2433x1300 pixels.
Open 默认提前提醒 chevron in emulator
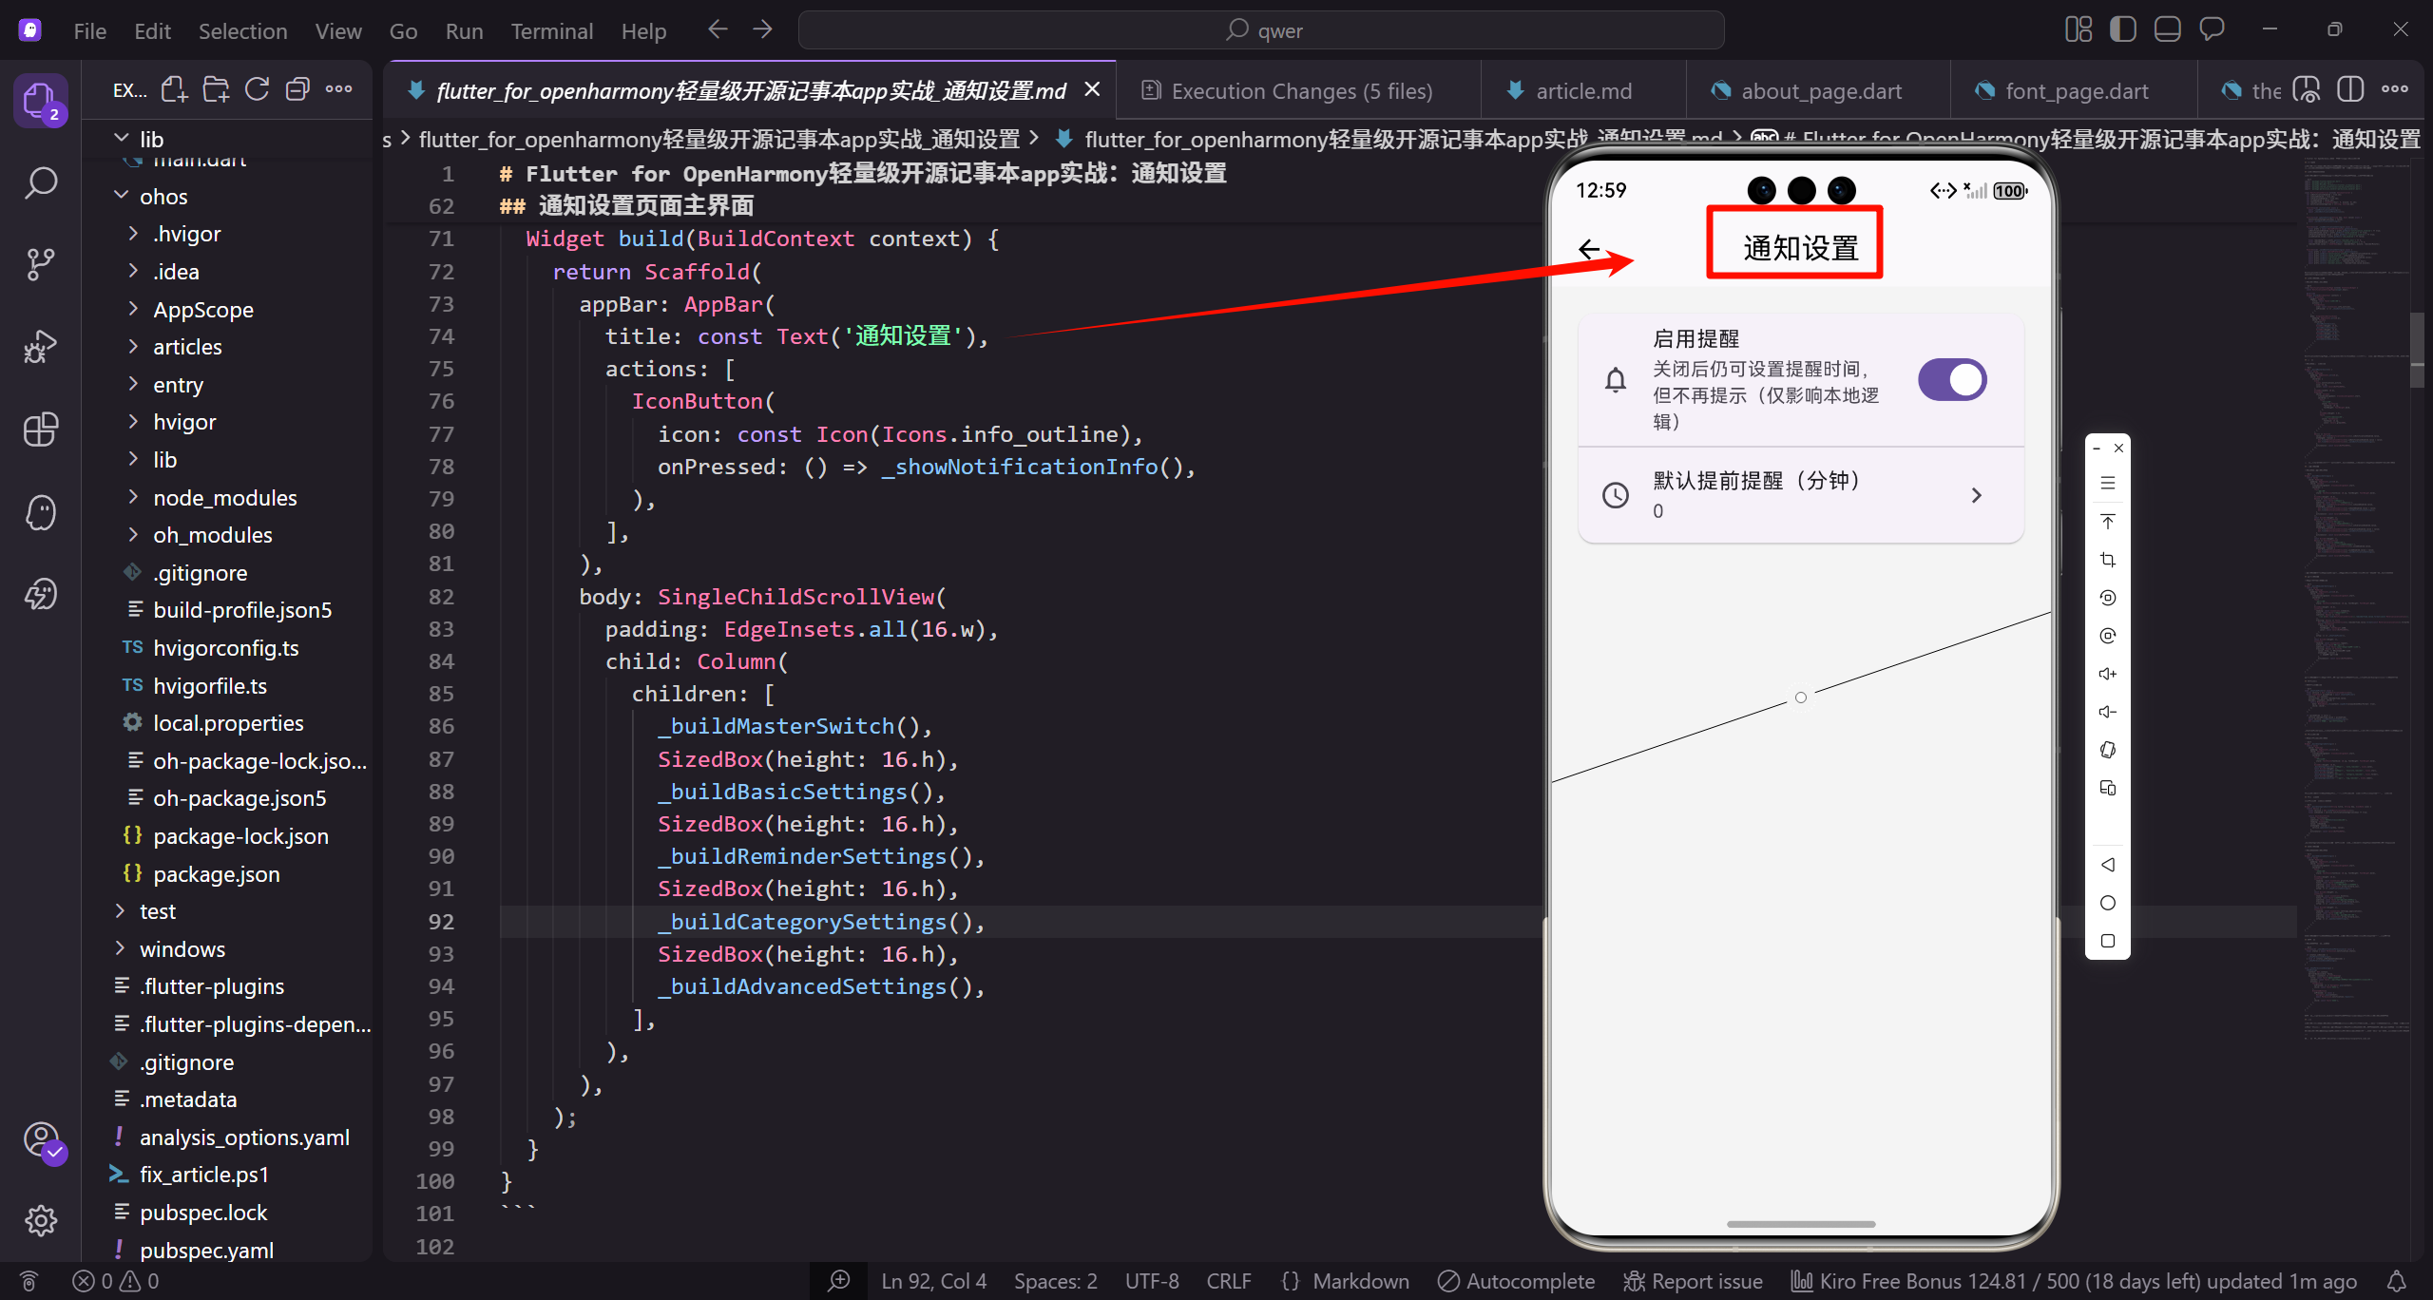(1977, 495)
